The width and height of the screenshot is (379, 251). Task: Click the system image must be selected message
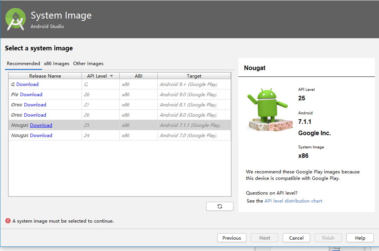pyautogui.click(x=63, y=221)
